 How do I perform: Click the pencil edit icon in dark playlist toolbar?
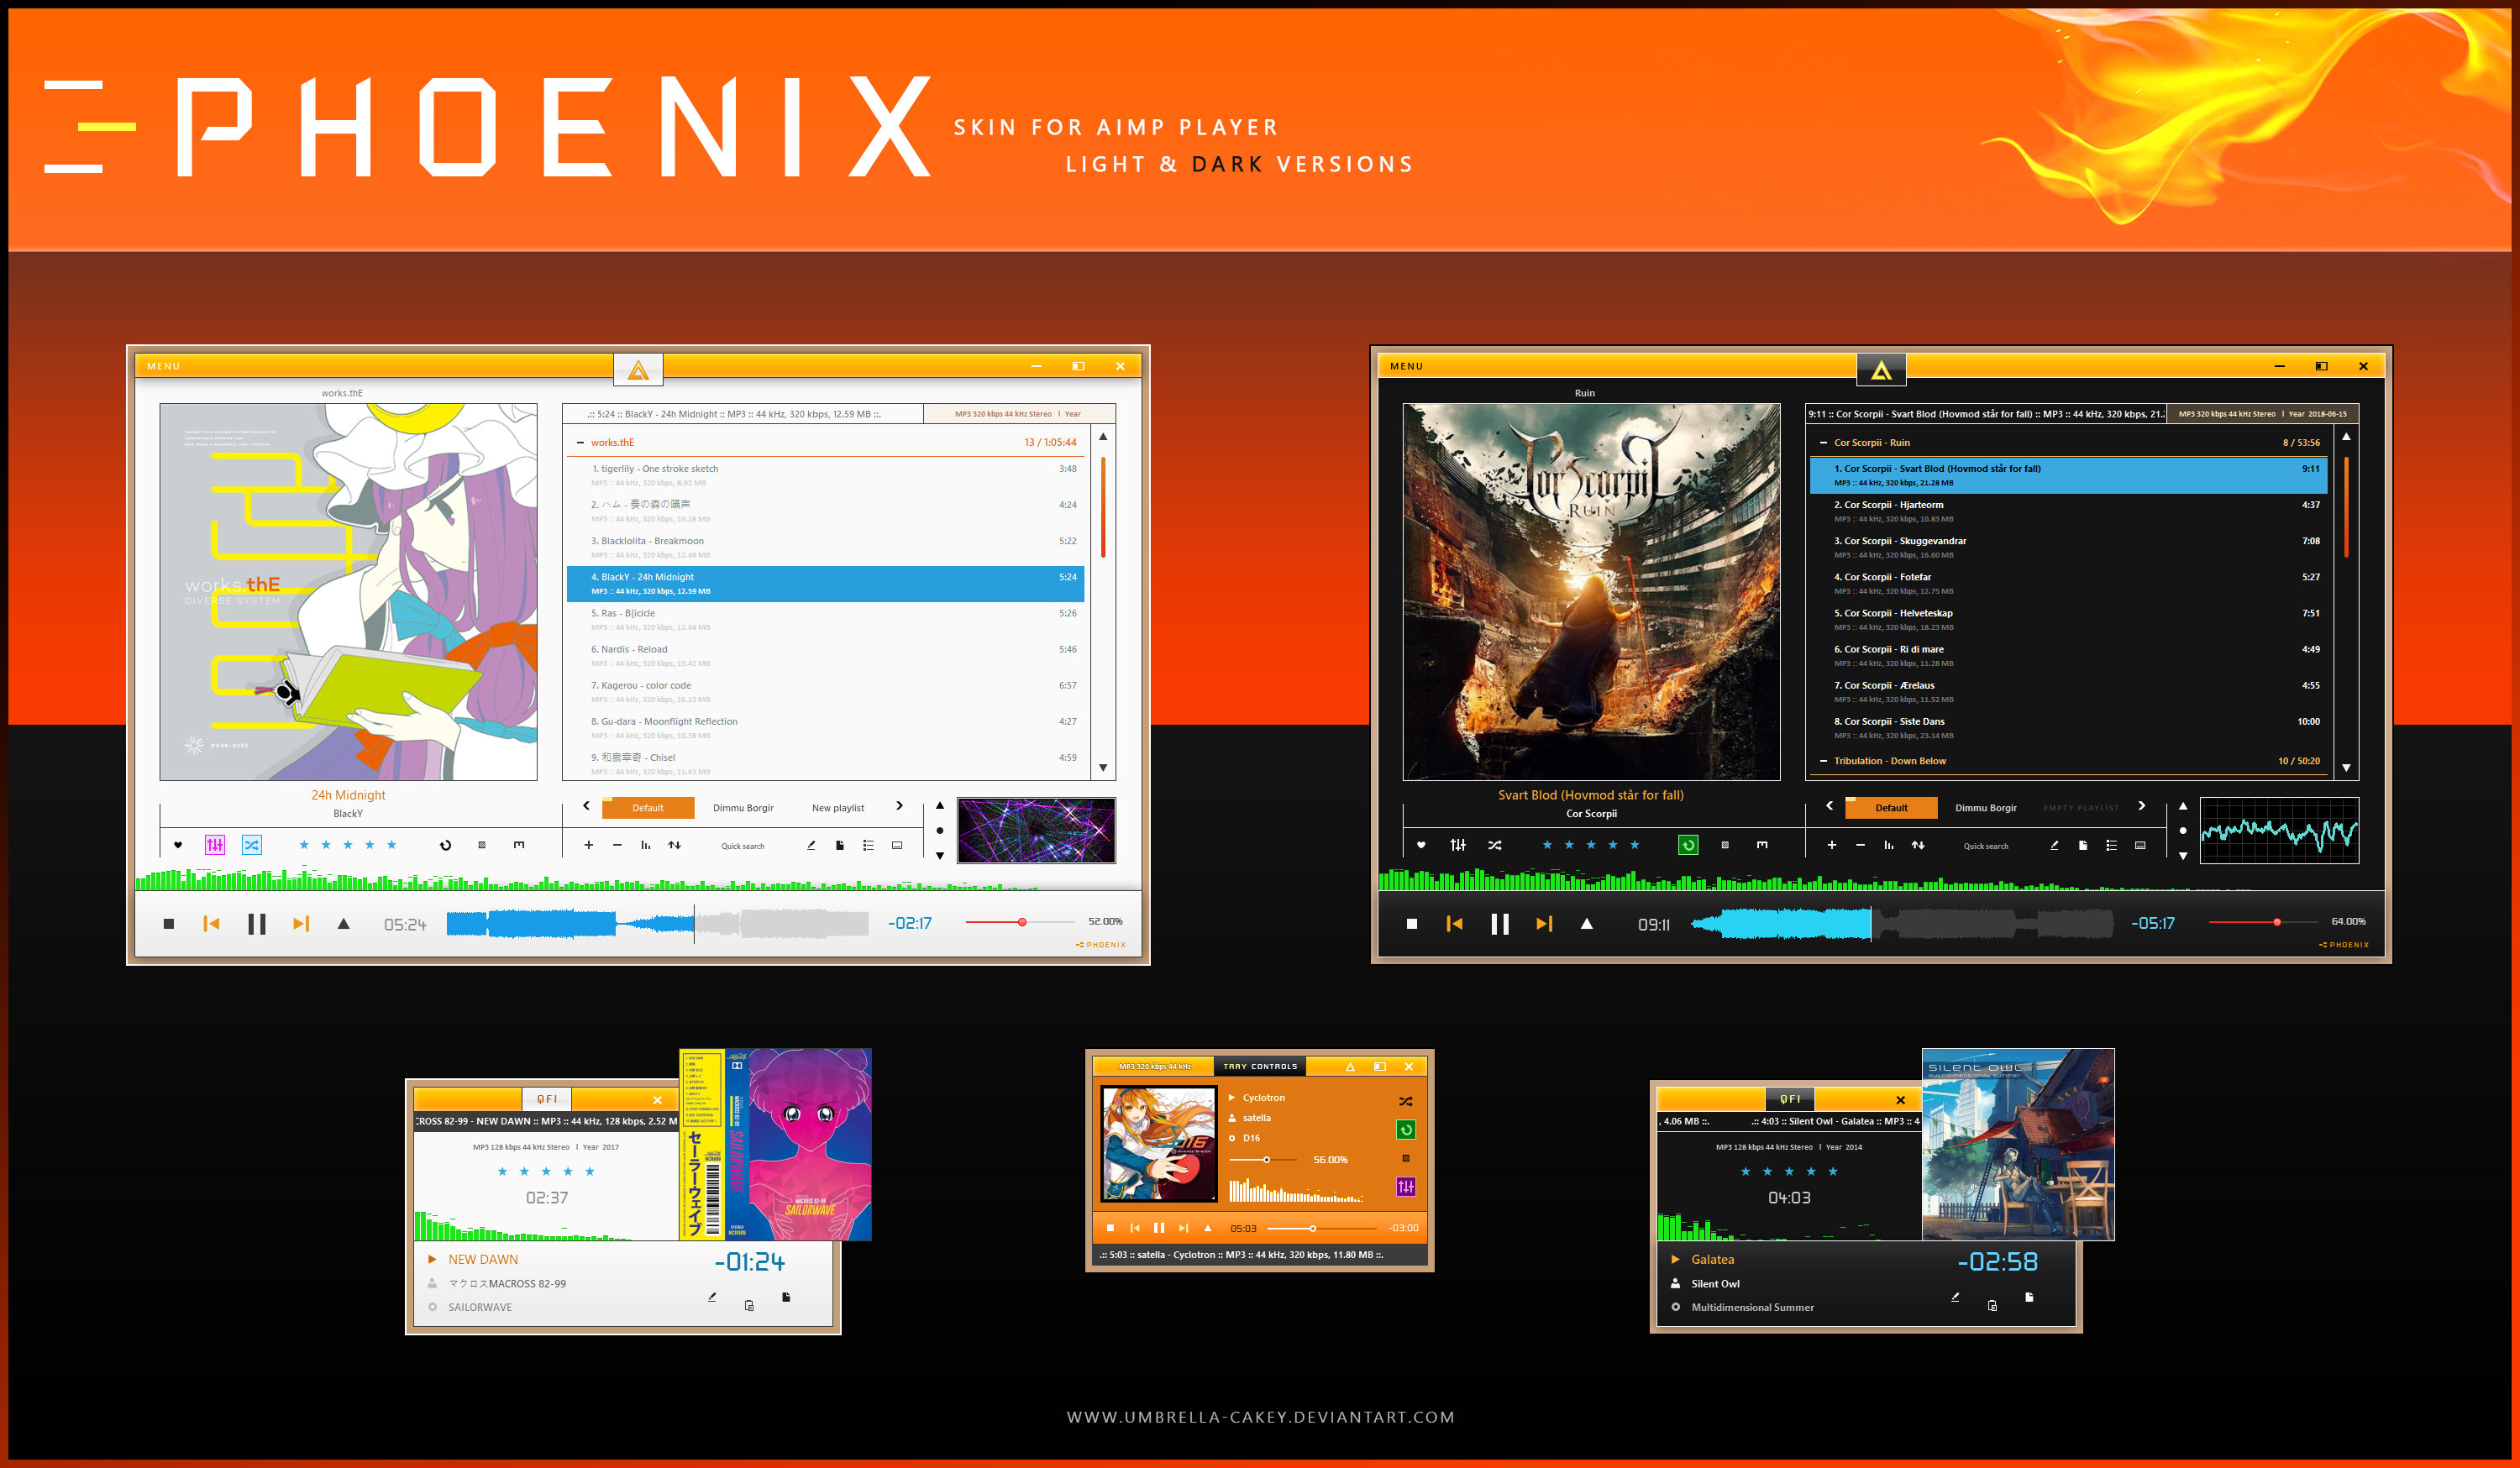coord(2054,846)
